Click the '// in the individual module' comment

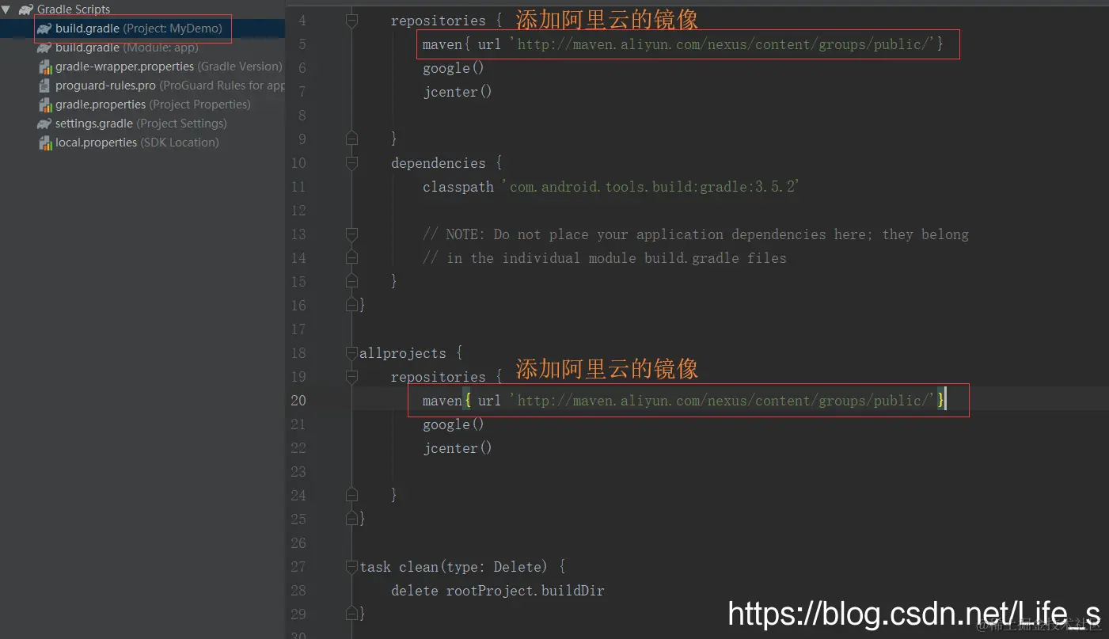pyautogui.click(x=605, y=258)
